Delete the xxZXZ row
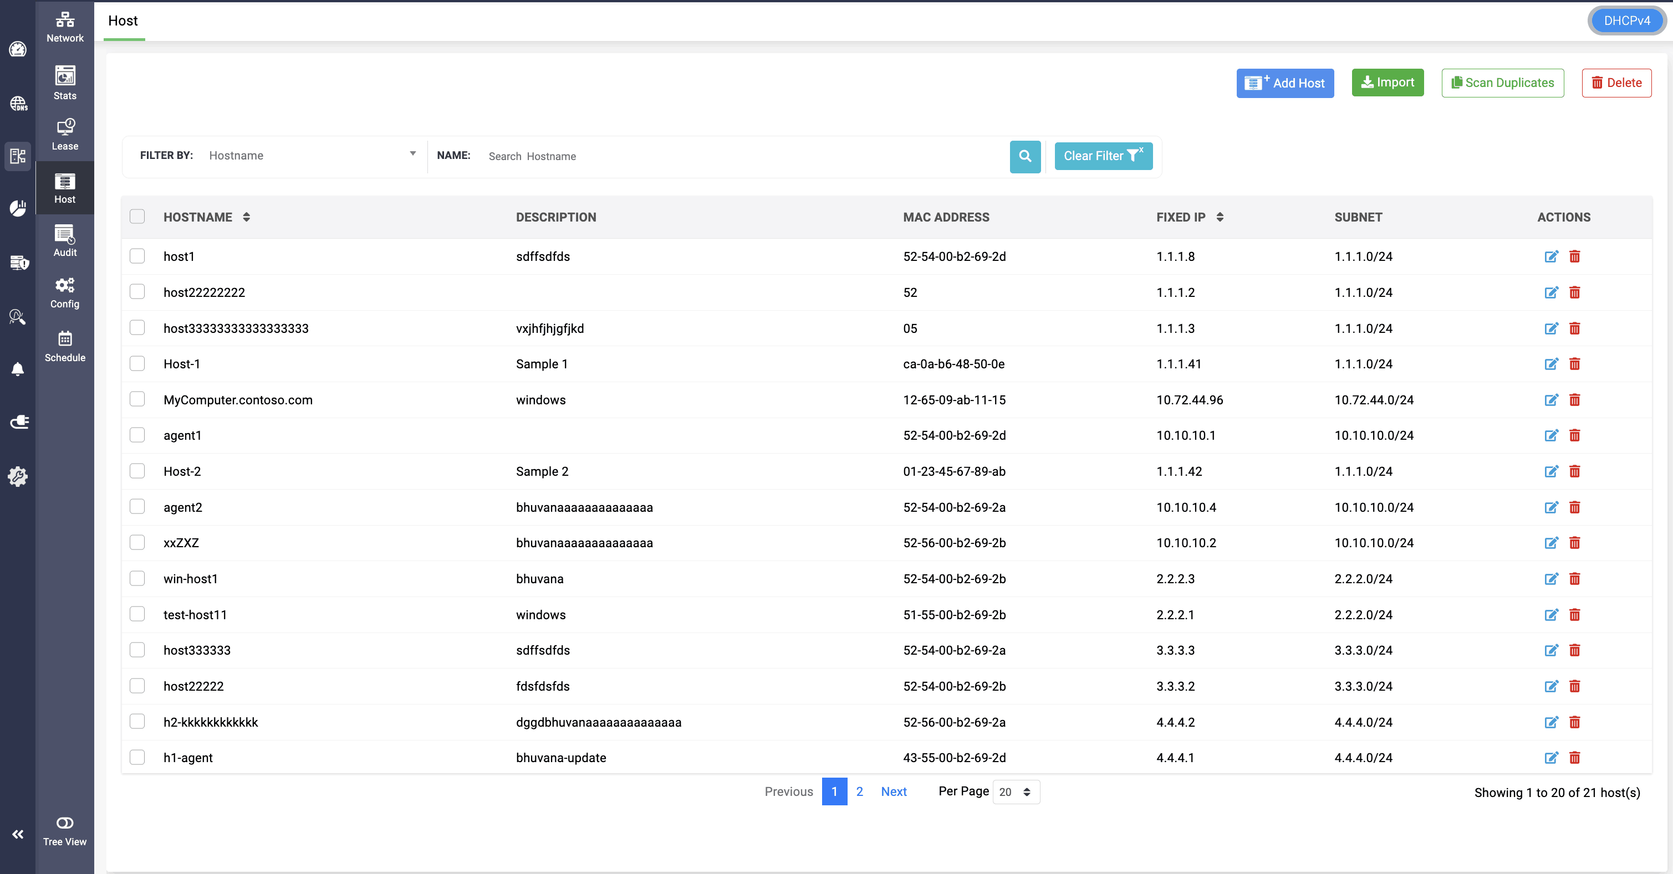The image size is (1673, 874). tap(1574, 542)
